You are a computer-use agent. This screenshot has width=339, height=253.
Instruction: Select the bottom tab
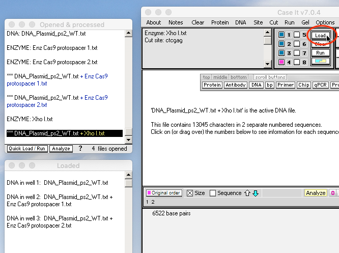(x=238, y=77)
